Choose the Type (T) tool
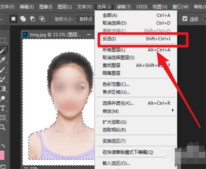 [3, 108]
